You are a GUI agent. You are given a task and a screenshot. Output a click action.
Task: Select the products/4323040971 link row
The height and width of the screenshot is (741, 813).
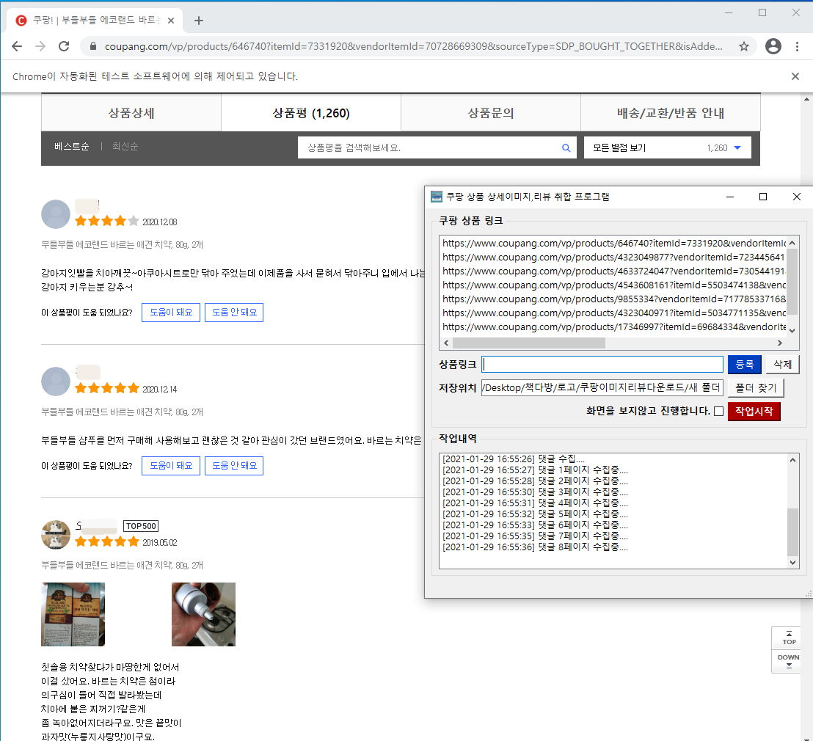coord(614,313)
